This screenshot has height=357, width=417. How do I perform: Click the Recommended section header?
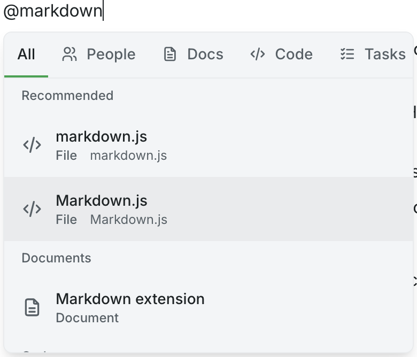pos(67,96)
